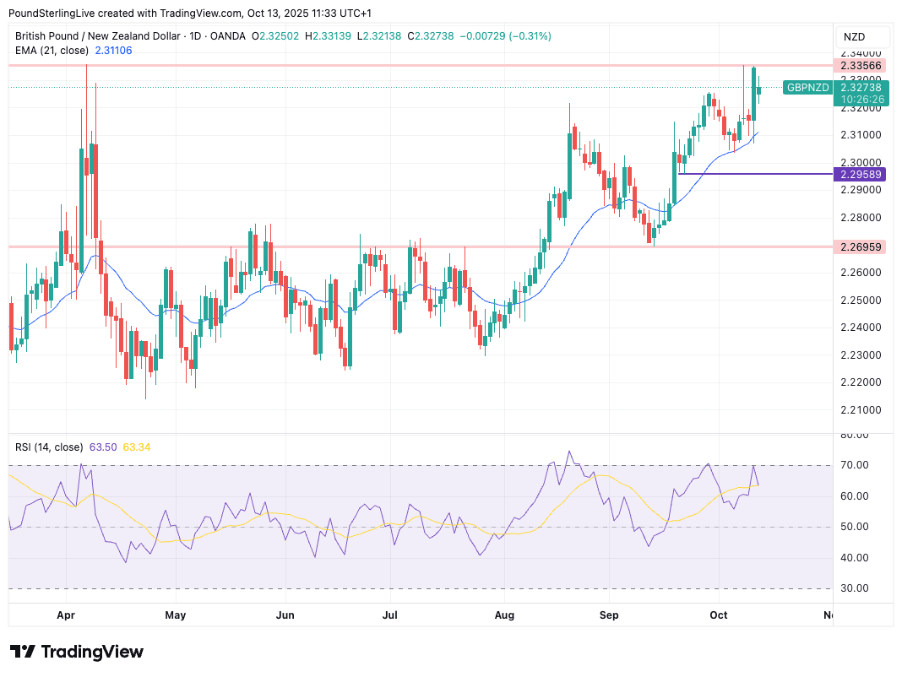Click the Oct label on time axis
Screen dimensions: 902x677
[719, 615]
